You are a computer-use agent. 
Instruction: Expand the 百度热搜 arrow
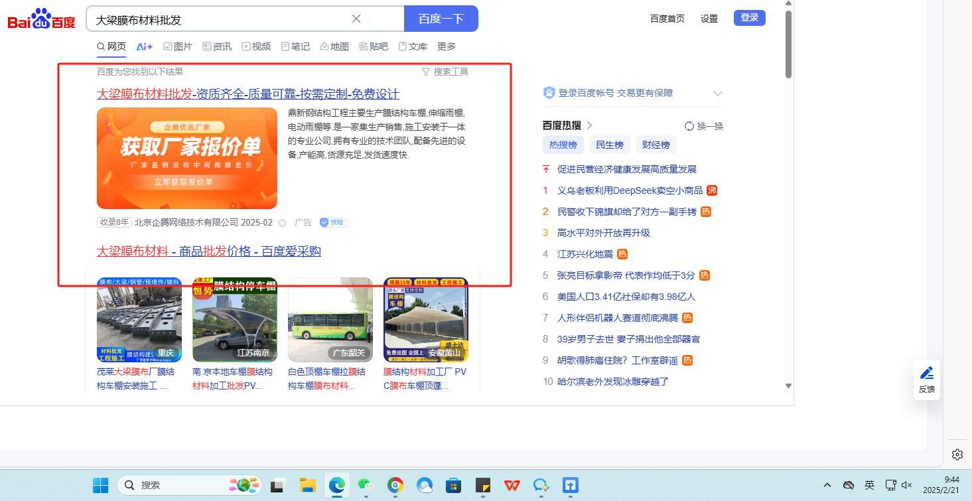590,125
